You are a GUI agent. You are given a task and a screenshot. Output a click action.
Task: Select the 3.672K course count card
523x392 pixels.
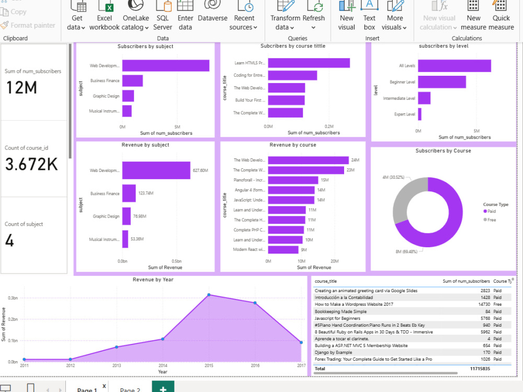click(33, 159)
